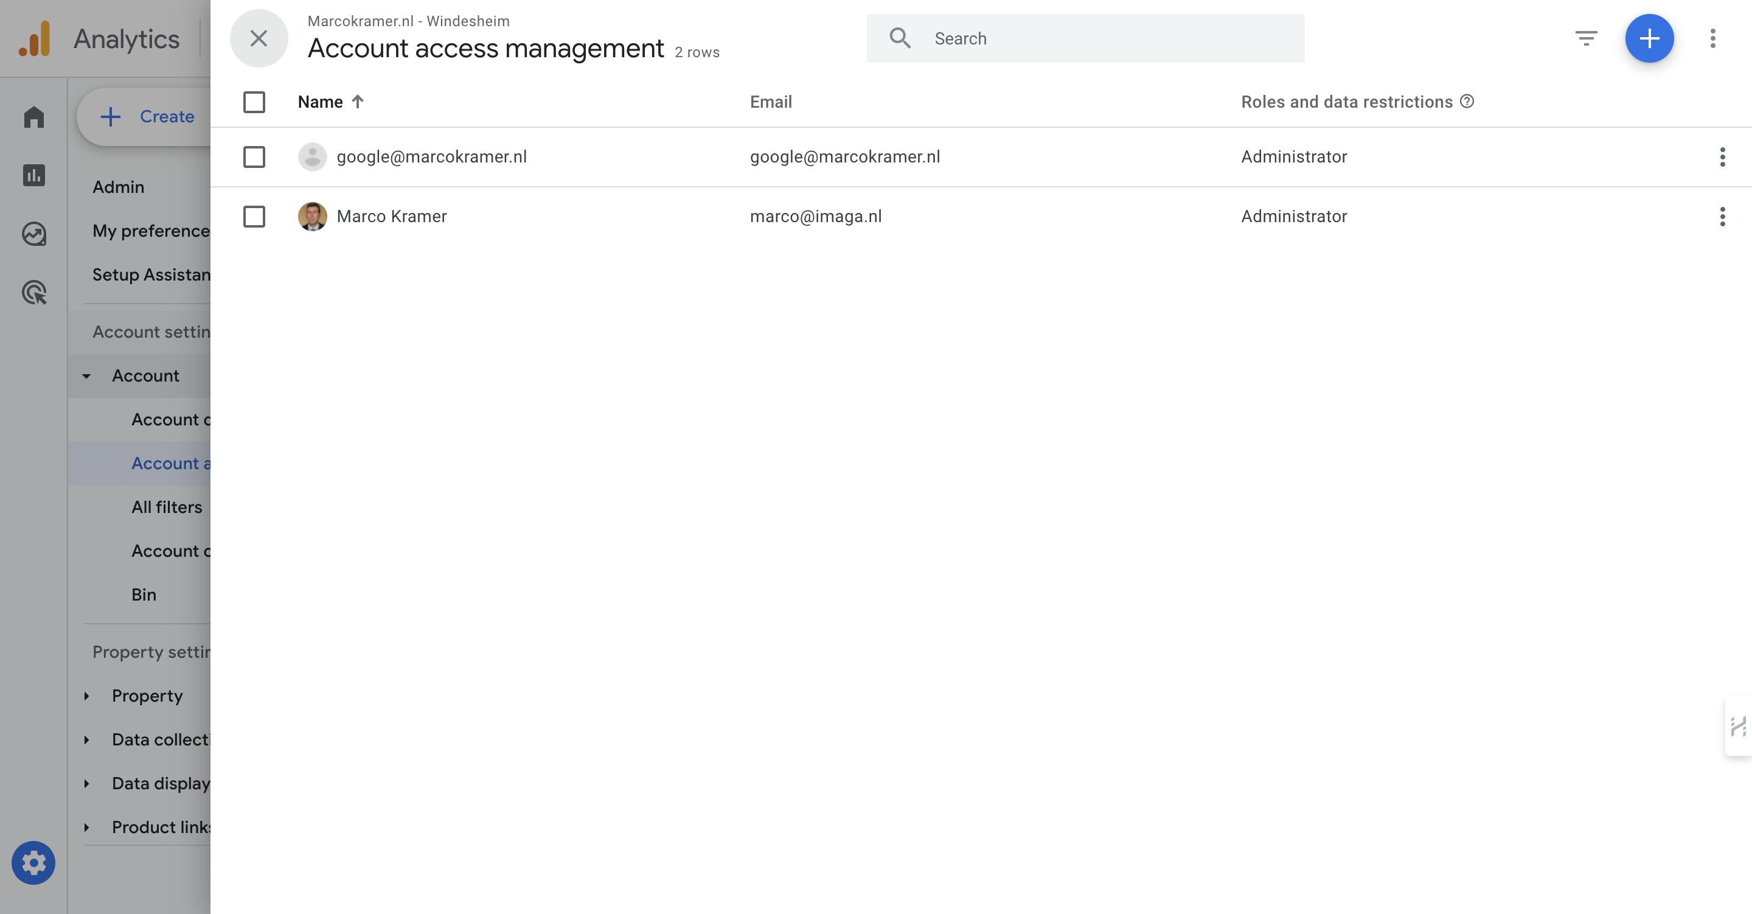Open the row menu for Marco Kramer

coord(1722,217)
